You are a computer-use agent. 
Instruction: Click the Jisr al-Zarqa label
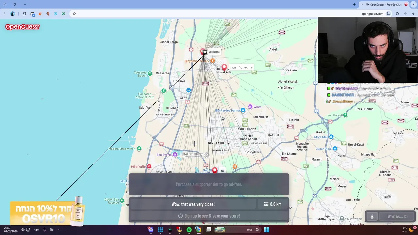(169, 42)
